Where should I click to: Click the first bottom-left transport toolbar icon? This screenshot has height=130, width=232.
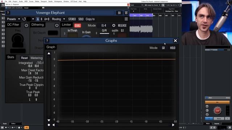(2, 127)
